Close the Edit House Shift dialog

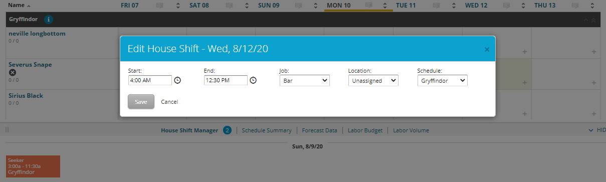point(487,49)
